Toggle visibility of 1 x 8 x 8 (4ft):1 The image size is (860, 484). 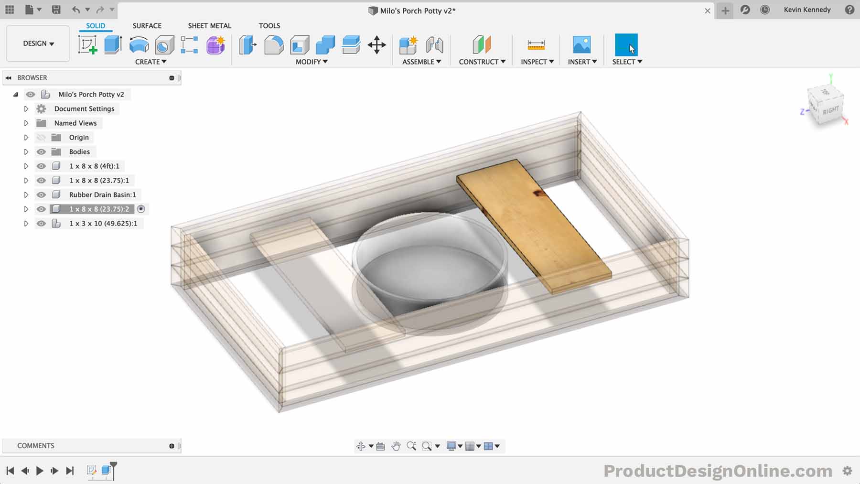(x=42, y=166)
